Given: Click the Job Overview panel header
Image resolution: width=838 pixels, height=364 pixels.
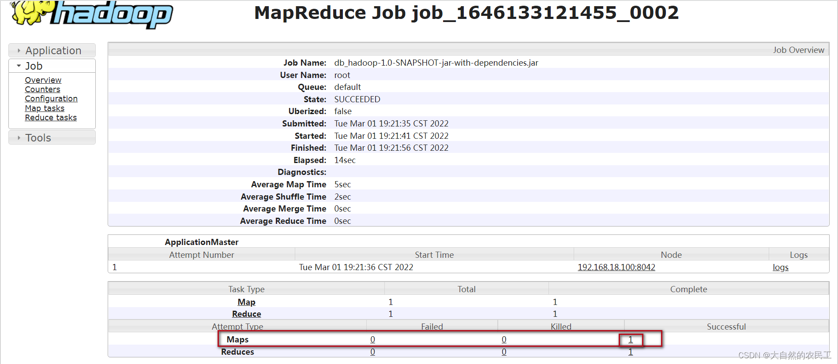Looking at the screenshot, I should coord(469,50).
